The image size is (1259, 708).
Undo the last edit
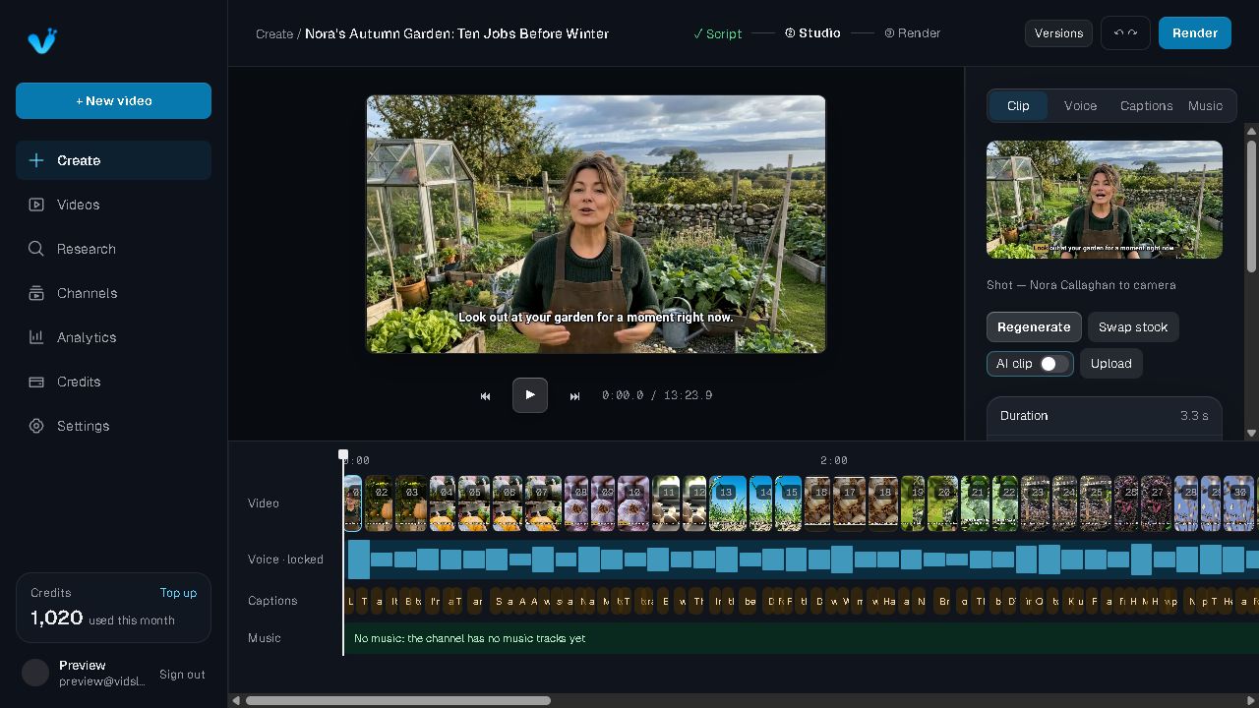1118,32
